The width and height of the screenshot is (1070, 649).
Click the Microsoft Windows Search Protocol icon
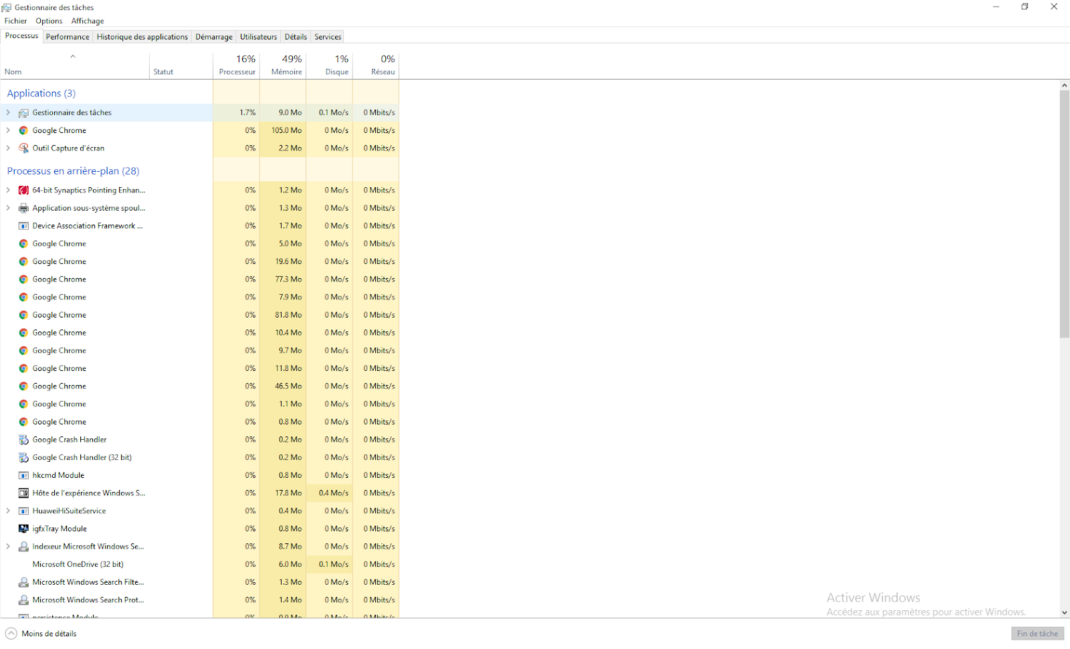[x=23, y=600]
